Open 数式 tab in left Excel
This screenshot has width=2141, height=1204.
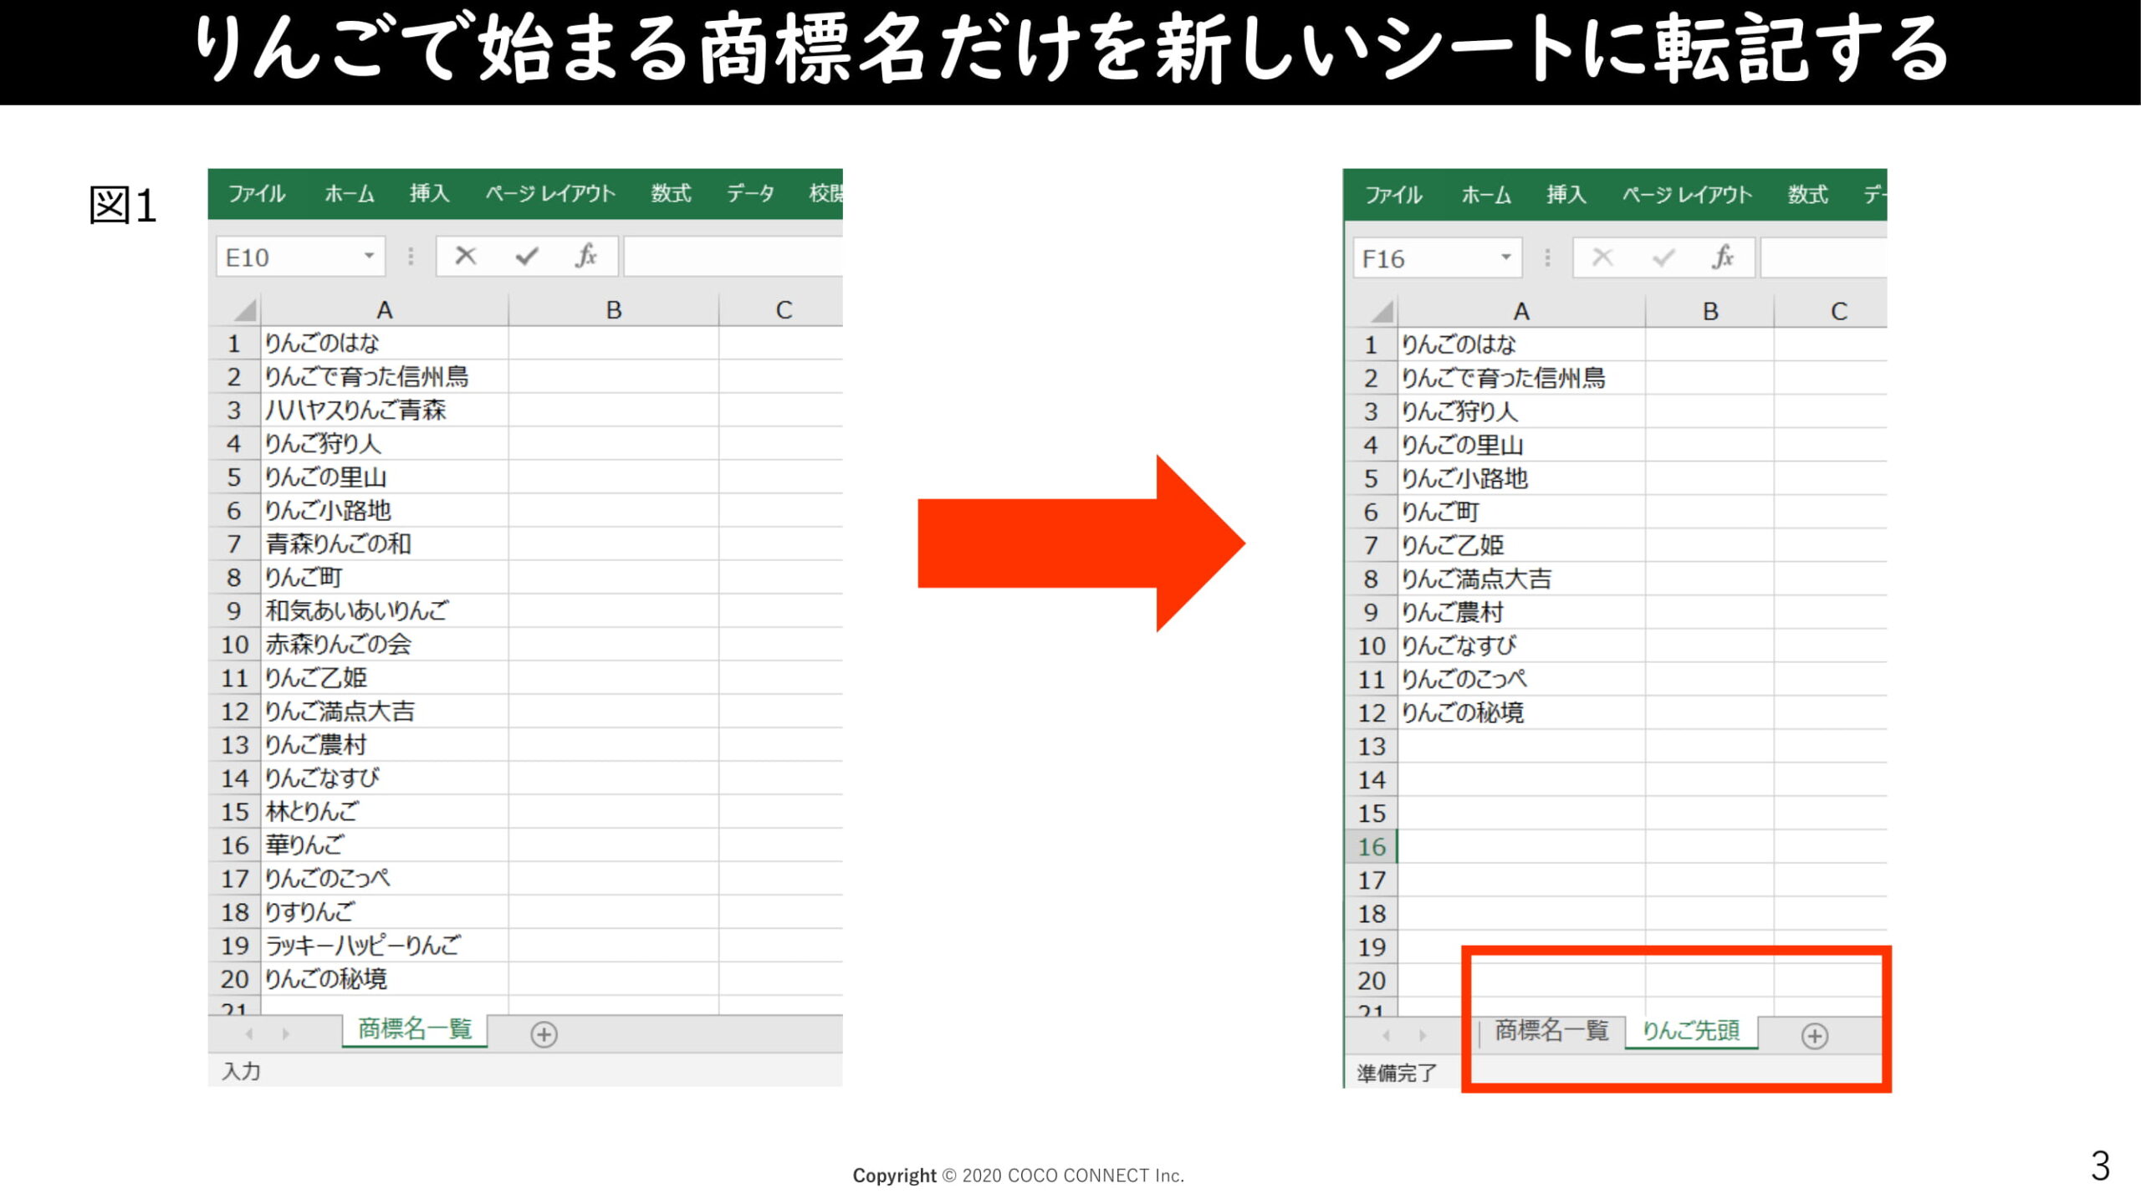coord(671,193)
